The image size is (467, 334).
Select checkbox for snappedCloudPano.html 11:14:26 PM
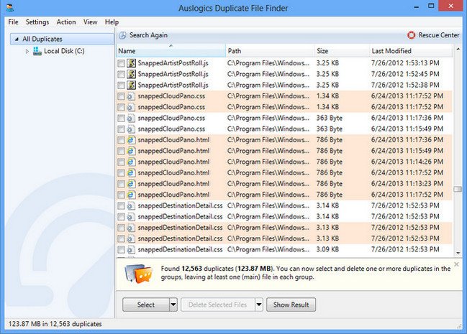click(x=121, y=162)
